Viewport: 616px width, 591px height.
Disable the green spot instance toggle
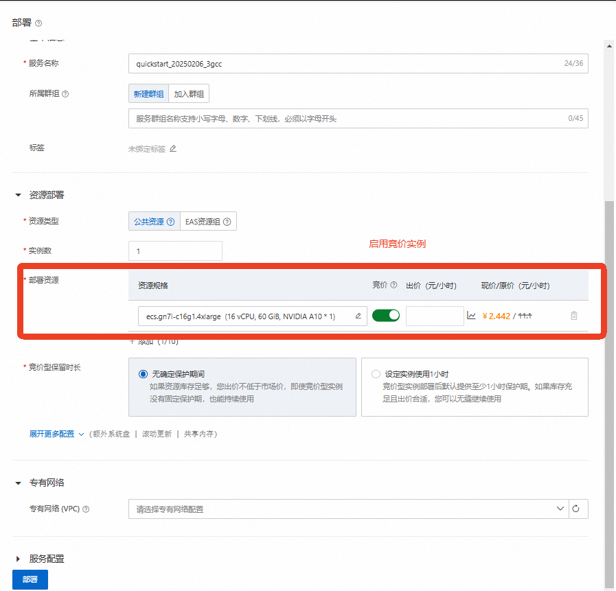click(385, 315)
